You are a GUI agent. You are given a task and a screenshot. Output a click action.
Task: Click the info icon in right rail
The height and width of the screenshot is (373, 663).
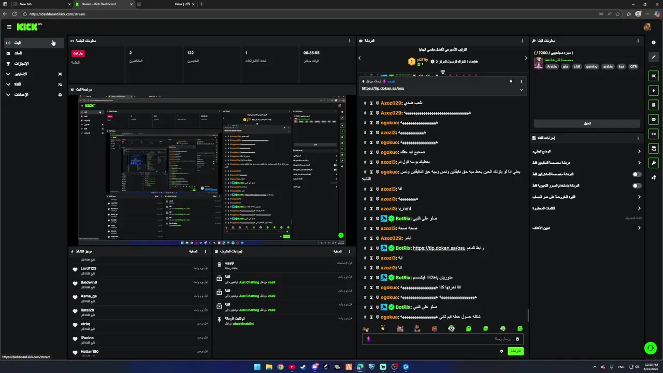tap(654, 42)
